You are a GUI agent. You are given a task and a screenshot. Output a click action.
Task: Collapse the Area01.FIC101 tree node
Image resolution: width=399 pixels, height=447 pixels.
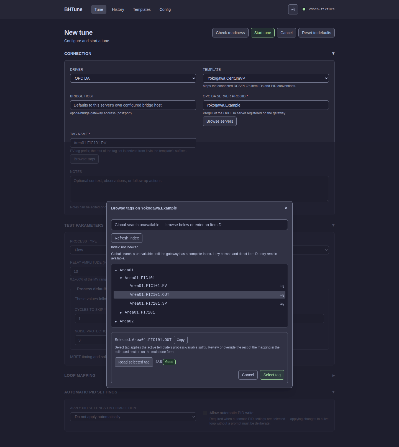pos(121,278)
